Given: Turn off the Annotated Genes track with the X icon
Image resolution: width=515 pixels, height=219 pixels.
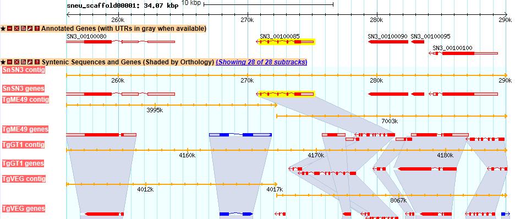Looking at the screenshot, I should click(17, 29).
